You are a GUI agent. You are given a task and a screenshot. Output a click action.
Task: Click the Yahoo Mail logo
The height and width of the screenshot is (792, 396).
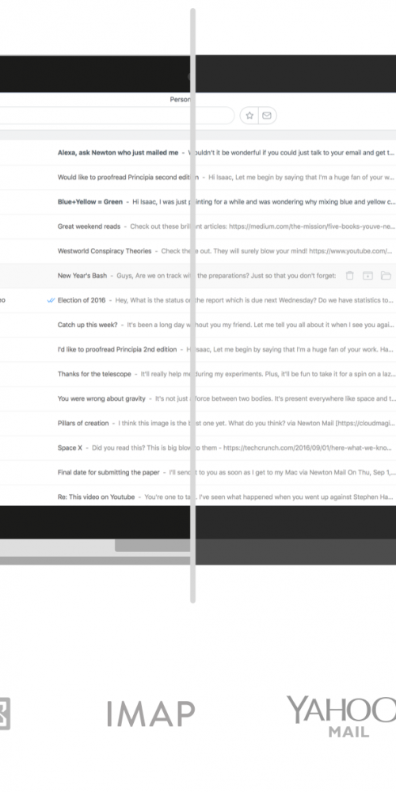(341, 716)
